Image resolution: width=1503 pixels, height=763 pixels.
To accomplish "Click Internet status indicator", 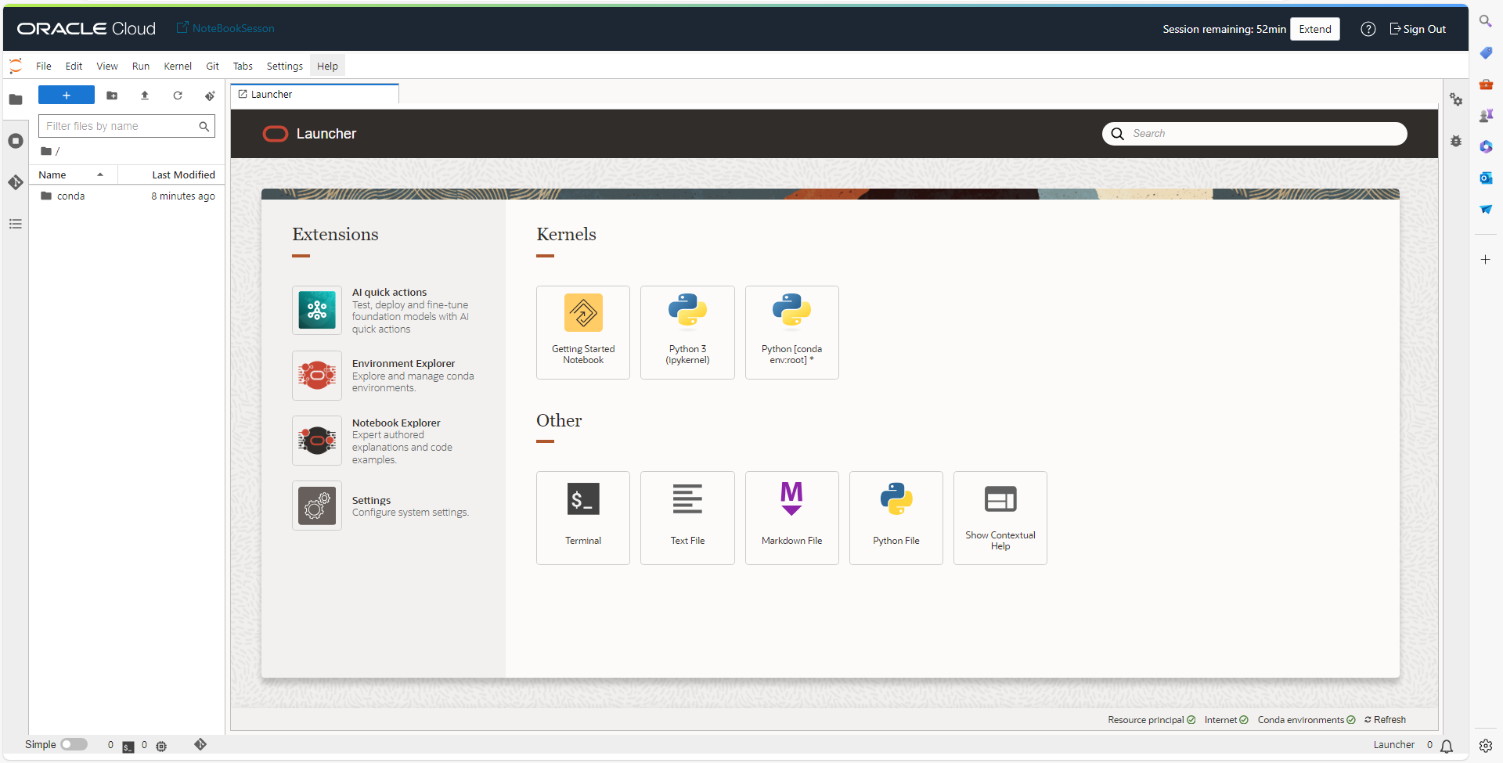I will pyautogui.click(x=1226, y=720).
